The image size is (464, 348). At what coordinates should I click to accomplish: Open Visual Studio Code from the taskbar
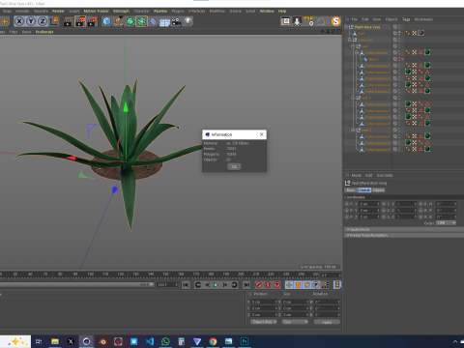[x=150, y=341]
